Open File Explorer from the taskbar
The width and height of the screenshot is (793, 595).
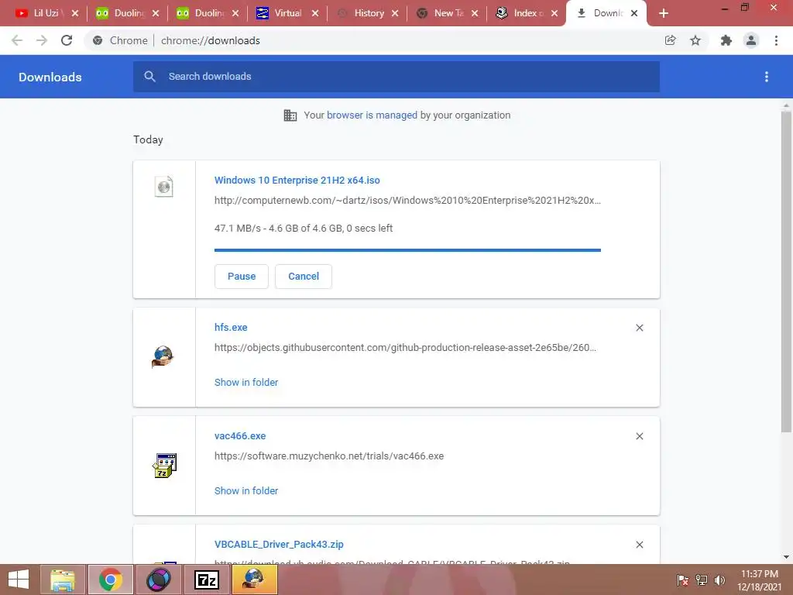[x=62, y=580]
